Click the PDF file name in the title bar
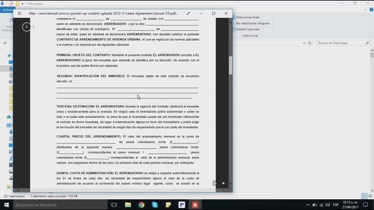 click(103, 13)
